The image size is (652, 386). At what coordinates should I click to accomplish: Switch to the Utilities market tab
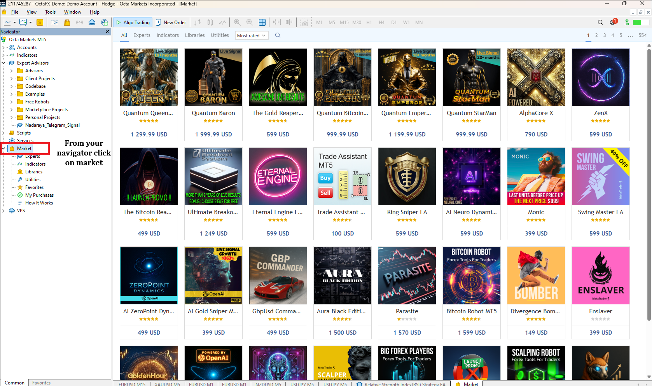pyautogui.click(x=220, y=35)
